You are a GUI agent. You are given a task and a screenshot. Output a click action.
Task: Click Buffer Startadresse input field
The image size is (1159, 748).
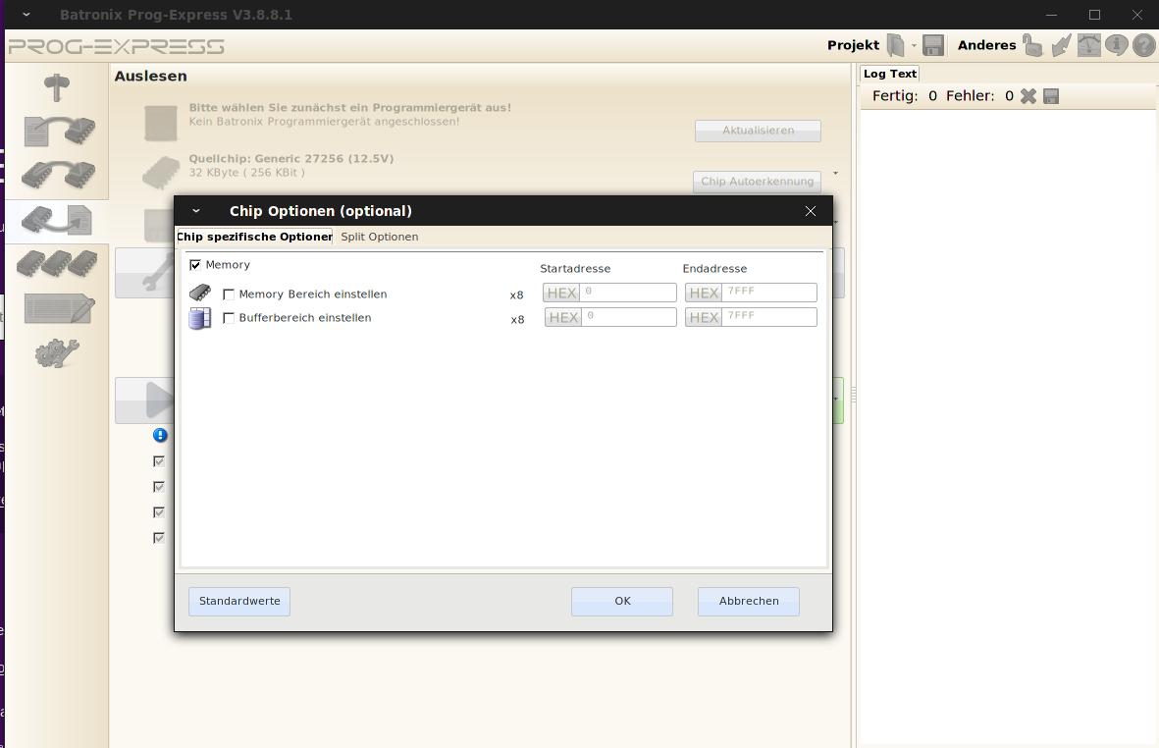(628, 317)
